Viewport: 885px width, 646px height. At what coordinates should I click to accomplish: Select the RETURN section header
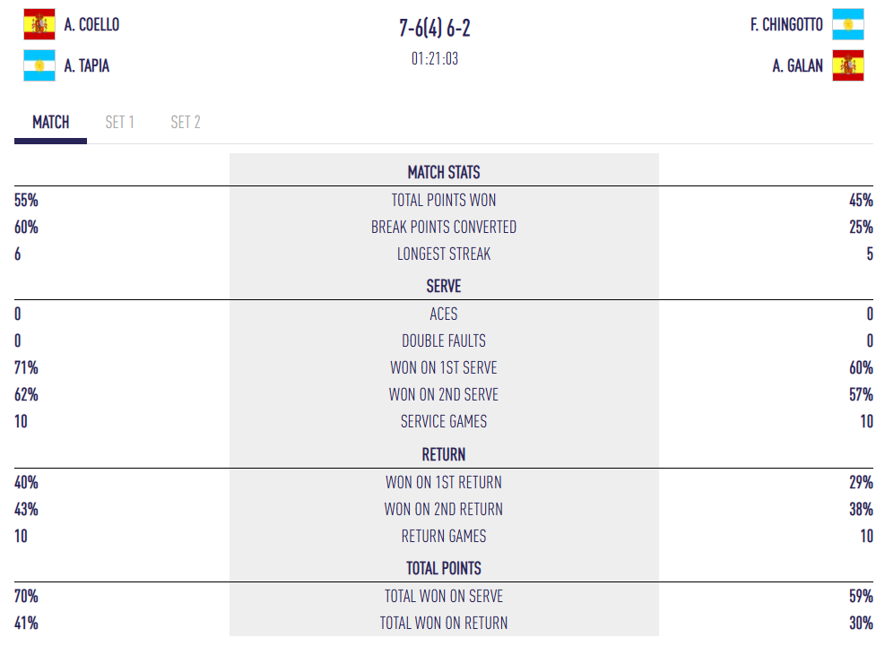[x=444, y=454]
